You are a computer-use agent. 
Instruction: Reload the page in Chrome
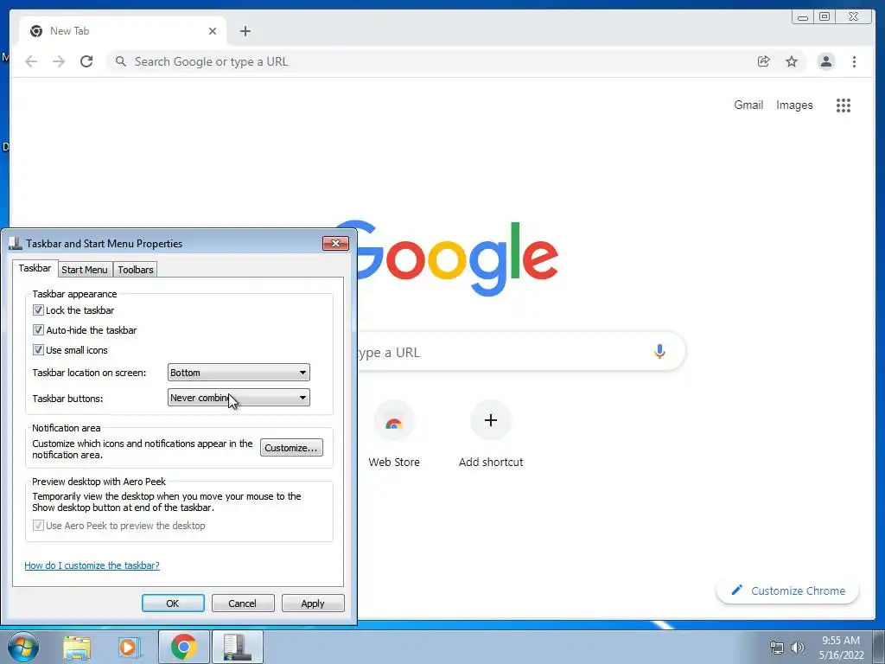coord(86,61)
